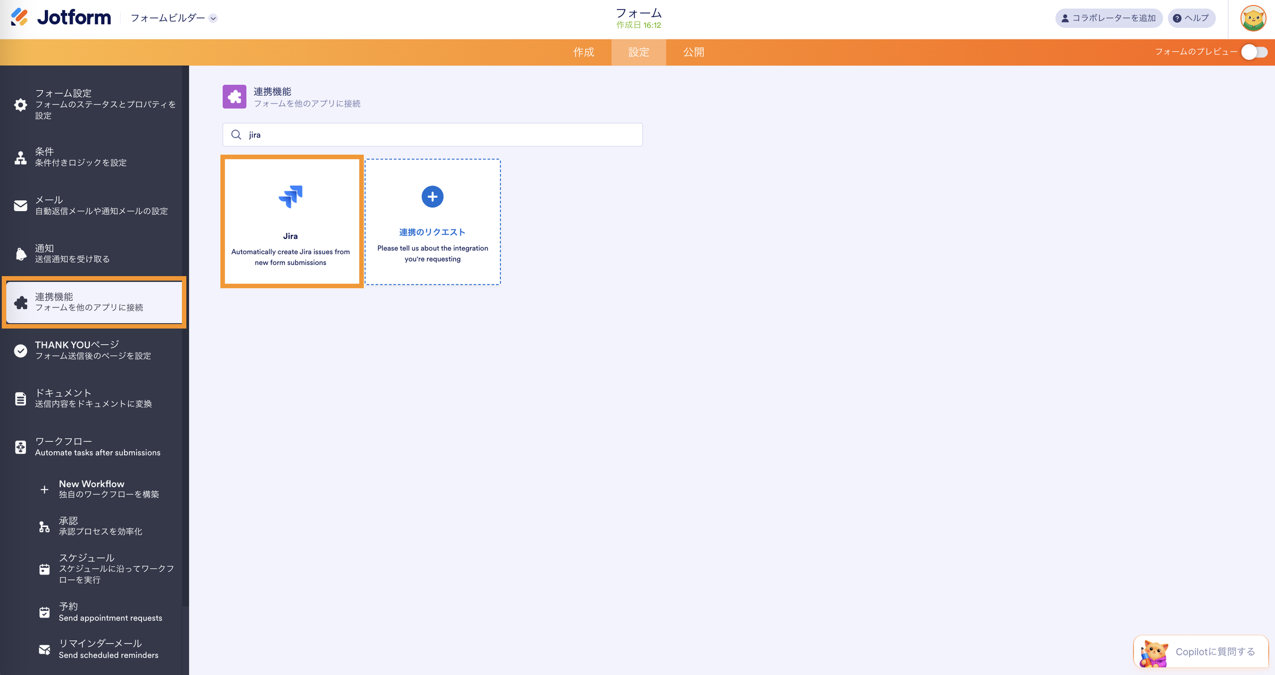Click the Jira logo icon

(290, 196)
